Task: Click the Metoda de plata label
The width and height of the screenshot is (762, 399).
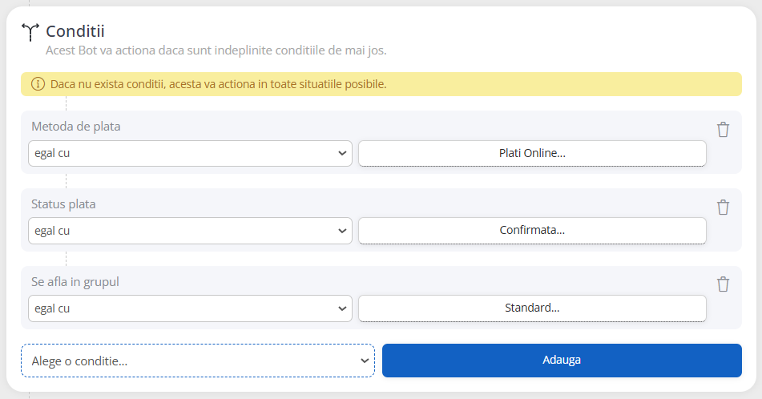Action: tap(76, 127)
